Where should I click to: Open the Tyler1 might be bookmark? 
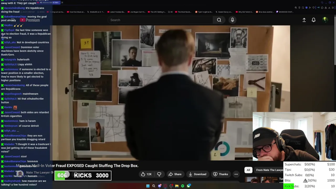204,12
